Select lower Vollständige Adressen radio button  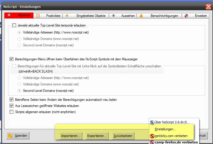tap(19, 78)
